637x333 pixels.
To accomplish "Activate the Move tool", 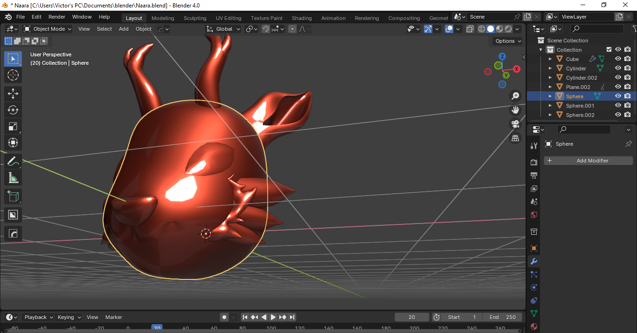I will 13,94.
